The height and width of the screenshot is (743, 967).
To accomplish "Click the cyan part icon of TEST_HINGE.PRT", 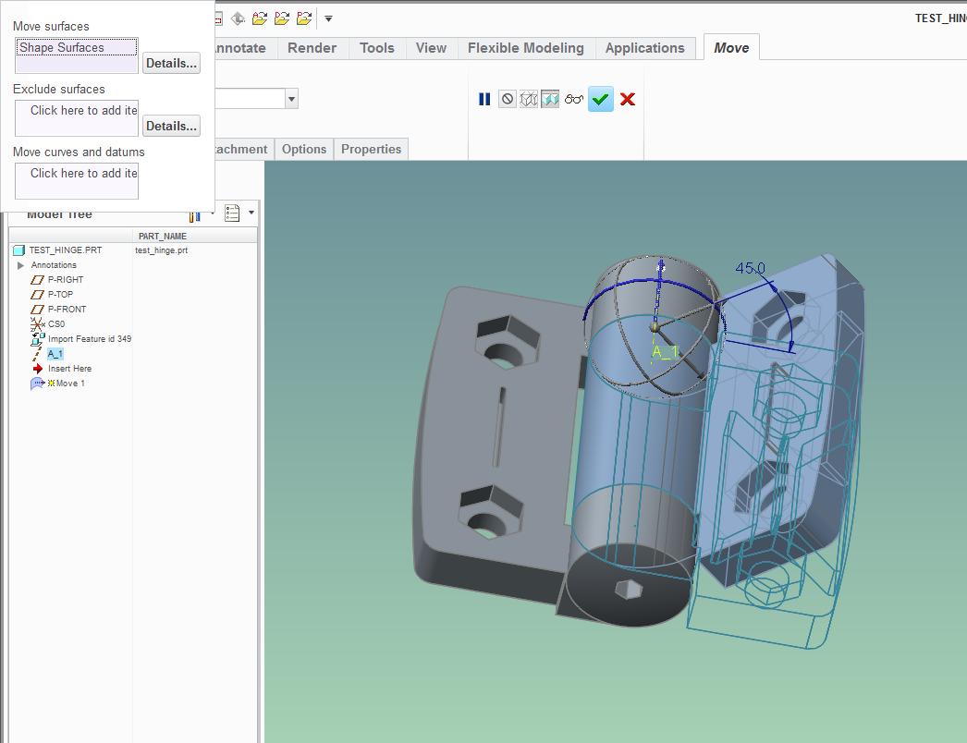I will point(19,250).
